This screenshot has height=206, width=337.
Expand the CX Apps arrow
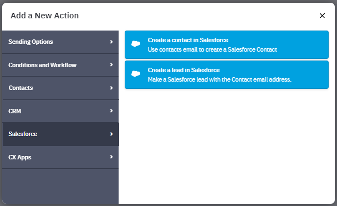(x=111, y=157)
